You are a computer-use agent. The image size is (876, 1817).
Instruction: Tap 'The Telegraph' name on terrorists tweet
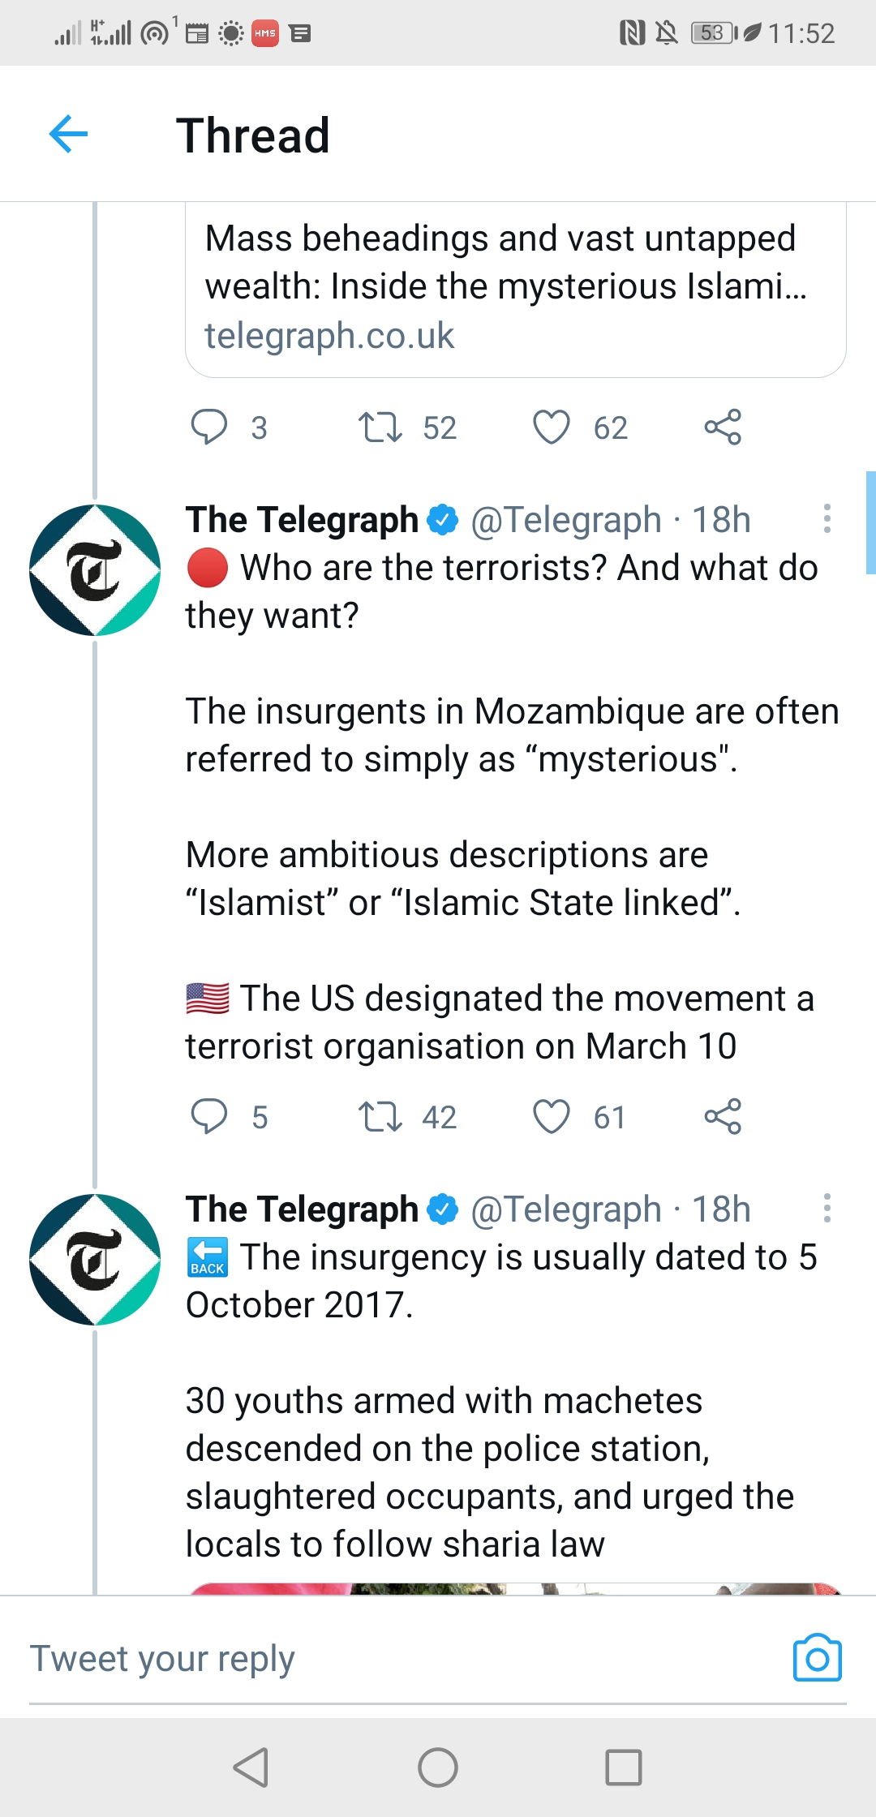click(x=302, y=520)
